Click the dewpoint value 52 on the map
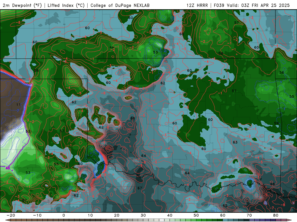The height and width of the screenshot is (222, 297). [28, 131]
